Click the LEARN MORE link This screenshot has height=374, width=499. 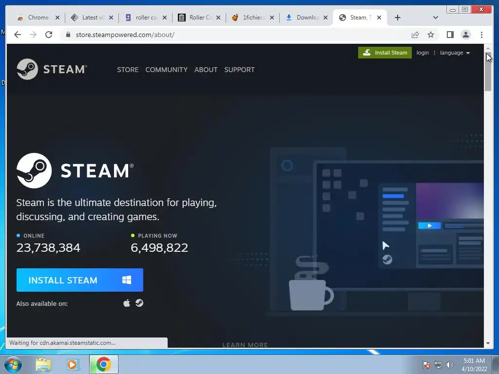click(x=245, y=345)
